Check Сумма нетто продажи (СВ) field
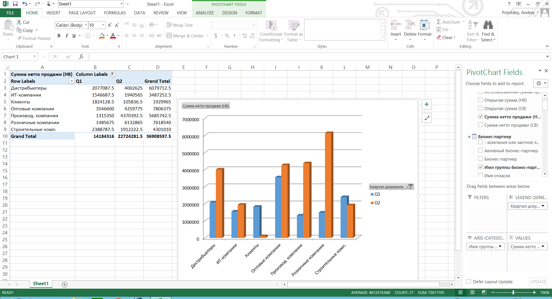 480,125
